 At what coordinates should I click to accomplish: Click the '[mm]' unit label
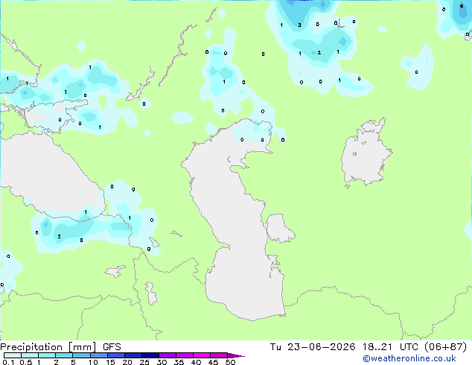82,347
